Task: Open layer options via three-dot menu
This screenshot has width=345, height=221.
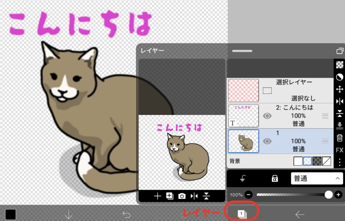Action: (340, 162)
